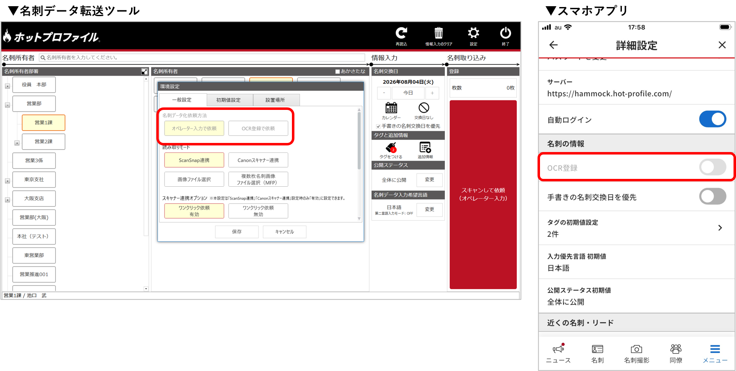Select 東営業部 in department tree

[x=34, y=256]
